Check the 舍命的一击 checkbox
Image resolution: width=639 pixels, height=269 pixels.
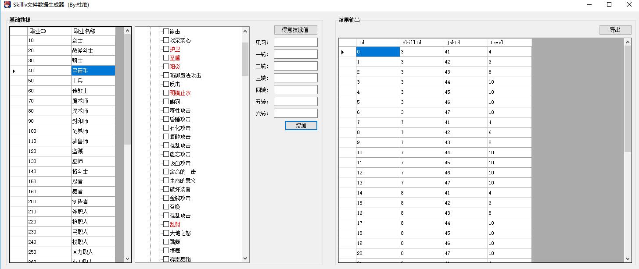pos(166,172)
